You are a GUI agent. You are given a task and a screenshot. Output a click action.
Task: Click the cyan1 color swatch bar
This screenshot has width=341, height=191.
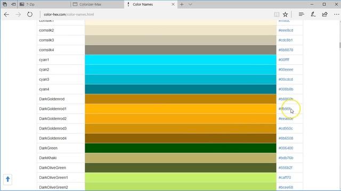(x=181, y=60)
